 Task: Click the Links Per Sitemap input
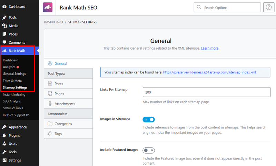[207, 92]
